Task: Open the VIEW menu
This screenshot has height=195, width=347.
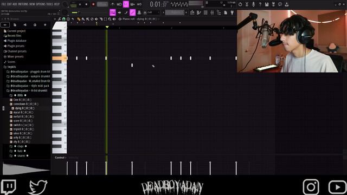Action: 32,4
